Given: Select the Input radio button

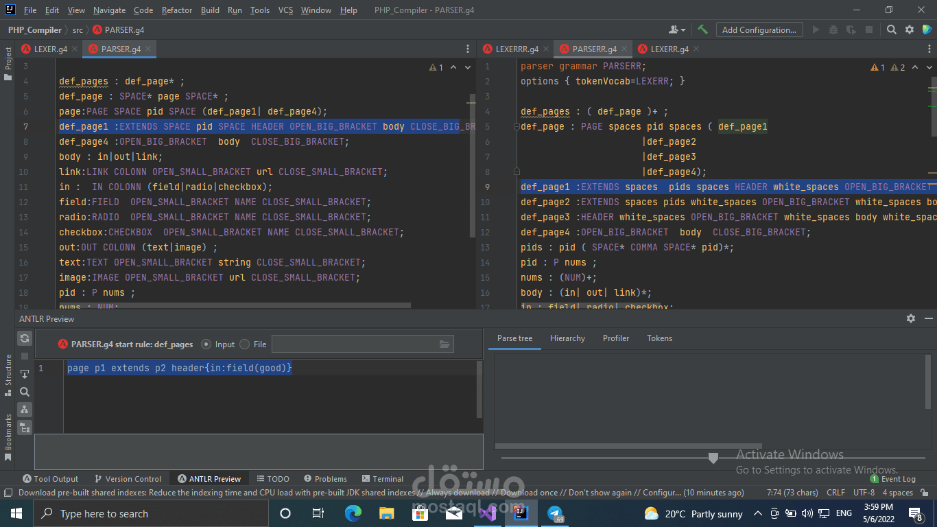Looking at the screenshot, I should (206, 344).
